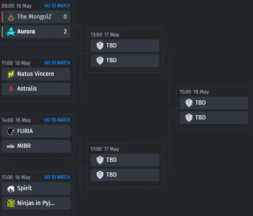Open GO TO MATCH for FURIA vs MIBR
253x216 pixels.
pyautogui.click(x=57, y=120)
